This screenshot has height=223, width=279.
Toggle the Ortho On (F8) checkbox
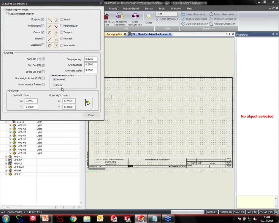[x=43, y=72]
